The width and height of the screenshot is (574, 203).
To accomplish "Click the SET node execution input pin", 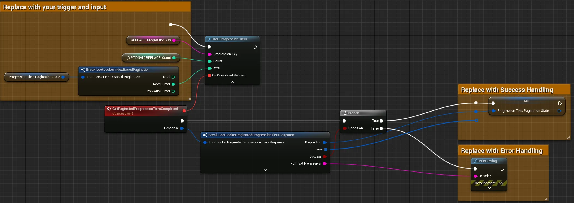I will coord(493,103).
